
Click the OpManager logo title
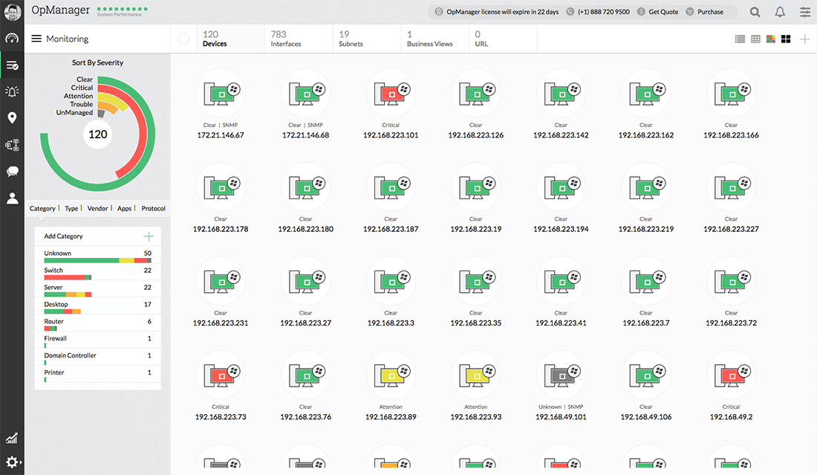pyautogui.click(x=60, y=10)
